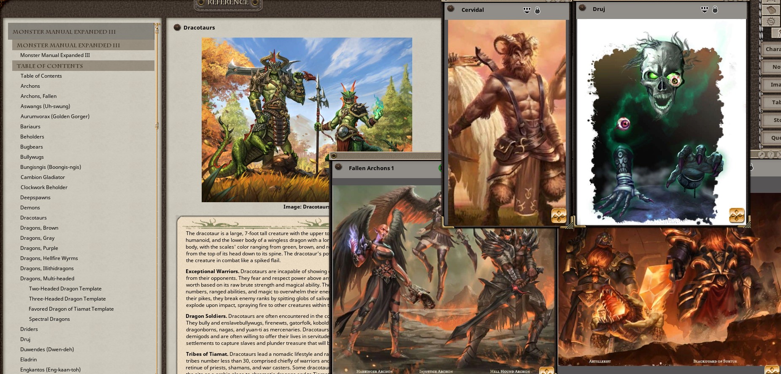This screenshot has width=781, height=374.
Task: Collapse the Monster Manual Expanded III subheader
Action: [84, 45]
